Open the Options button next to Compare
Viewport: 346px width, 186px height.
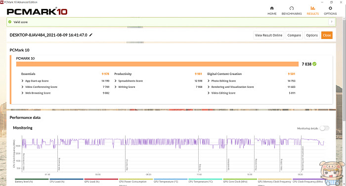point(312,35)
